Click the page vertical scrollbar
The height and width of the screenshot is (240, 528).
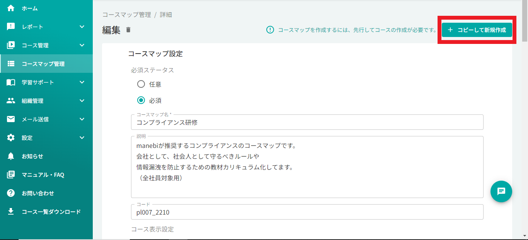(x=525, y=116)
